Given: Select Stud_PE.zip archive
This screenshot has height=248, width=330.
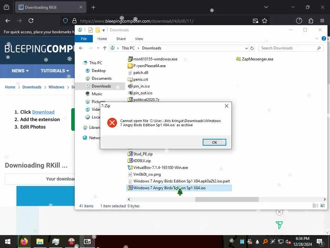Looking at the screenshot, I should click(x=140, y=154).
